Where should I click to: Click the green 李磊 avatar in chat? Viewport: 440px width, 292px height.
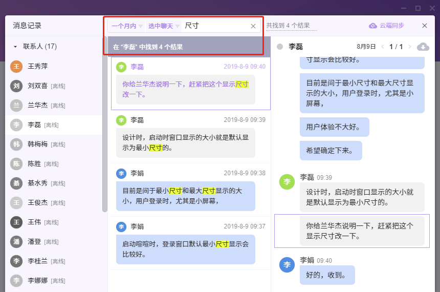pyautogui.click(x=287, y=181)
